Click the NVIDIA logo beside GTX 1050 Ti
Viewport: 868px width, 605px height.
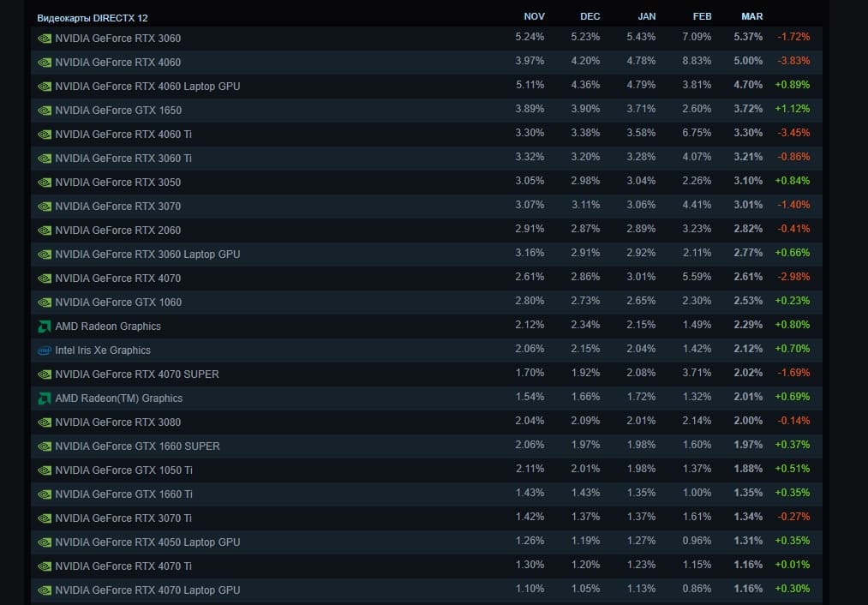(x=45, y=470)
